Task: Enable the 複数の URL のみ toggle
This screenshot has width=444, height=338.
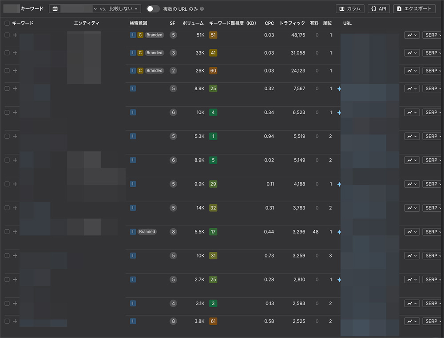Action: (153, 9)
